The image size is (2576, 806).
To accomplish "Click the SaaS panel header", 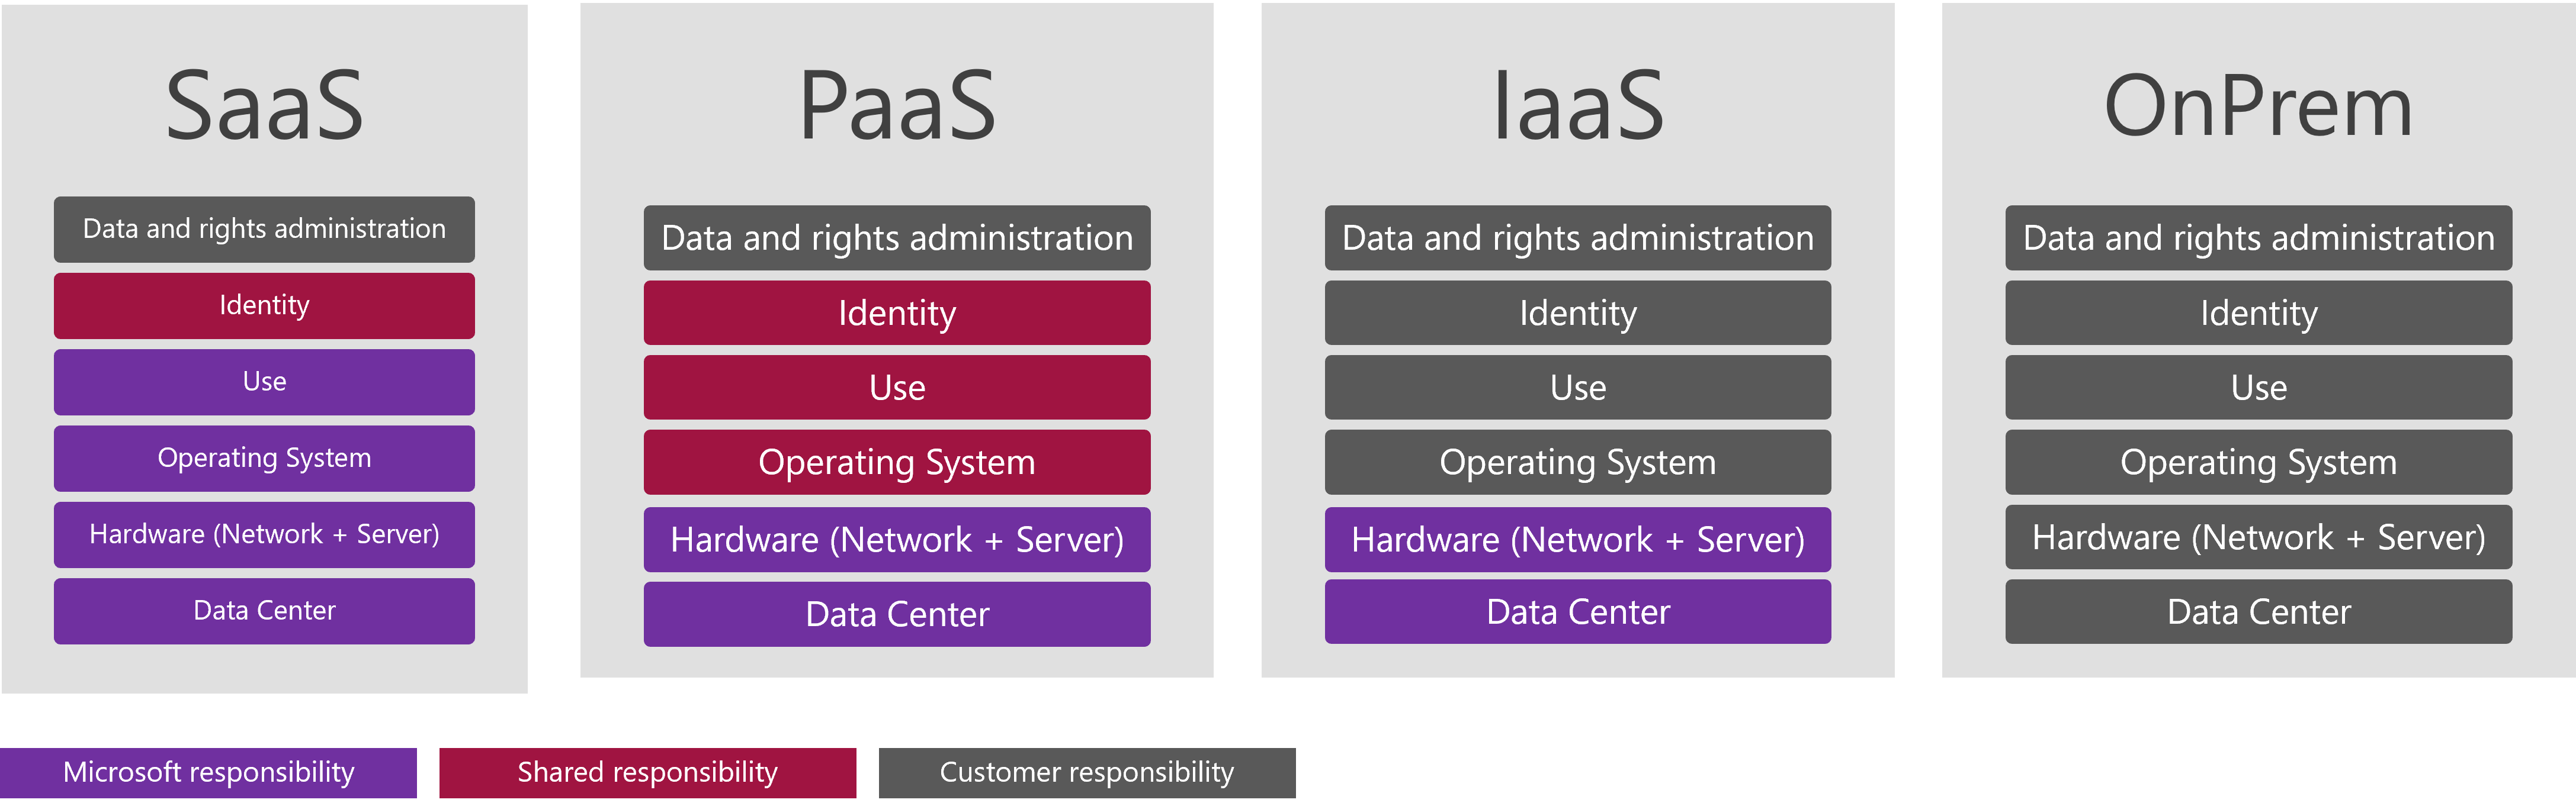I will coord(271,91).
